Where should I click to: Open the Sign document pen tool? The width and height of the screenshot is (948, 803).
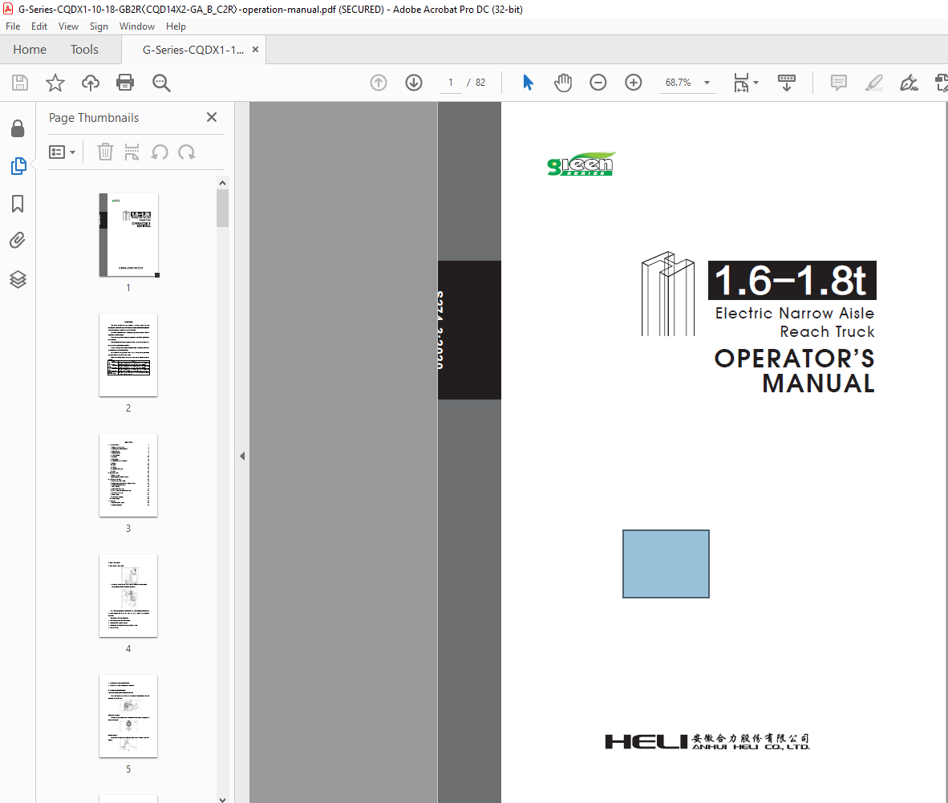tap(910, 83)
